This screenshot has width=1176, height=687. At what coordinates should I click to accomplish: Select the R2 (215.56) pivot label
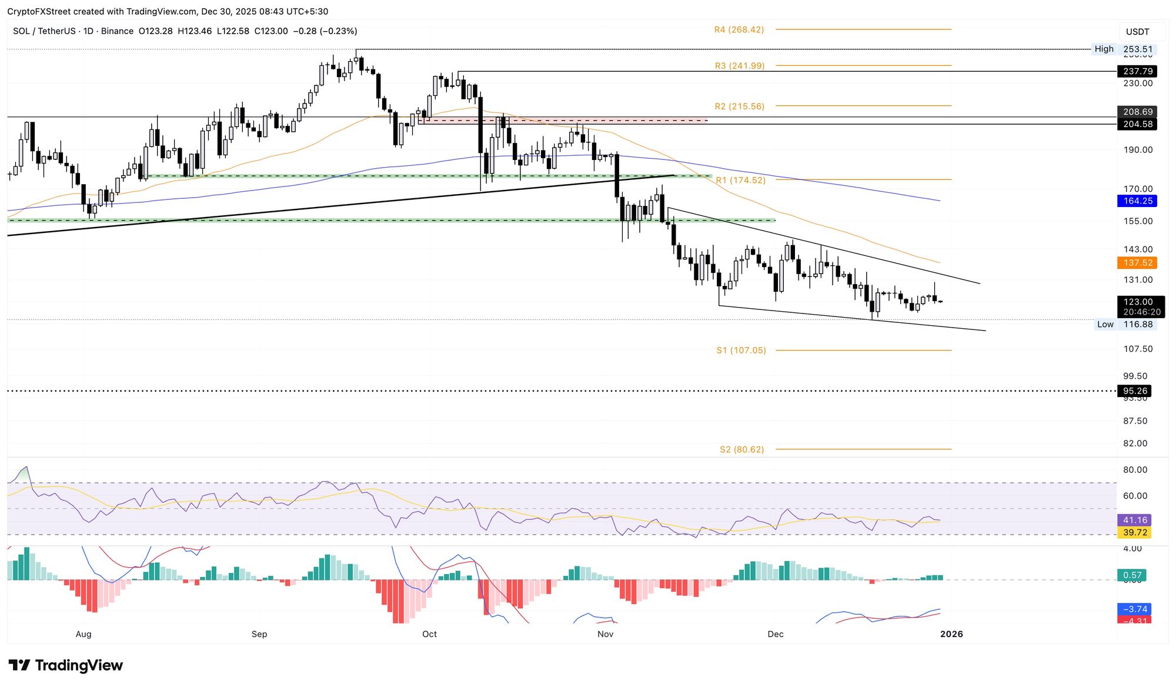point(739,106)
